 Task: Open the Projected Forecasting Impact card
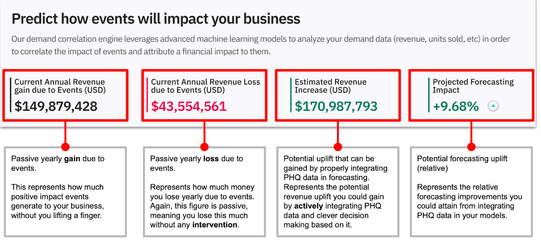click(x=471, y=95)
